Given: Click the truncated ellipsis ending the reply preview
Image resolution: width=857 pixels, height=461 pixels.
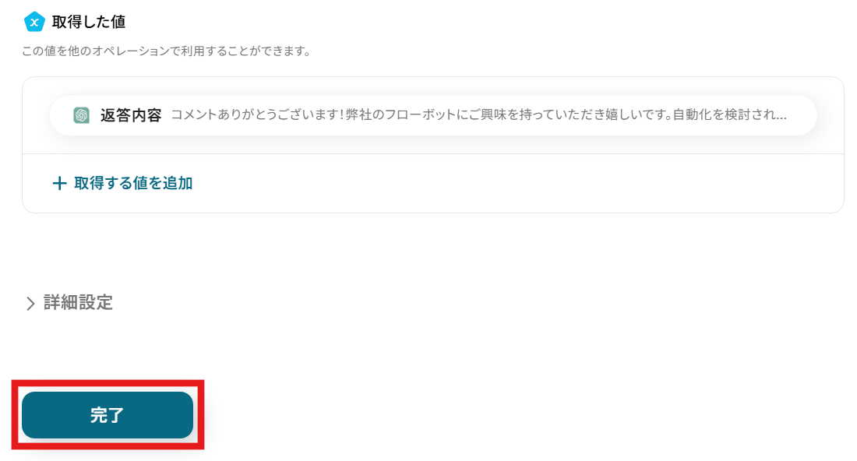Looking at the screenshot, I should click(779, 118).
